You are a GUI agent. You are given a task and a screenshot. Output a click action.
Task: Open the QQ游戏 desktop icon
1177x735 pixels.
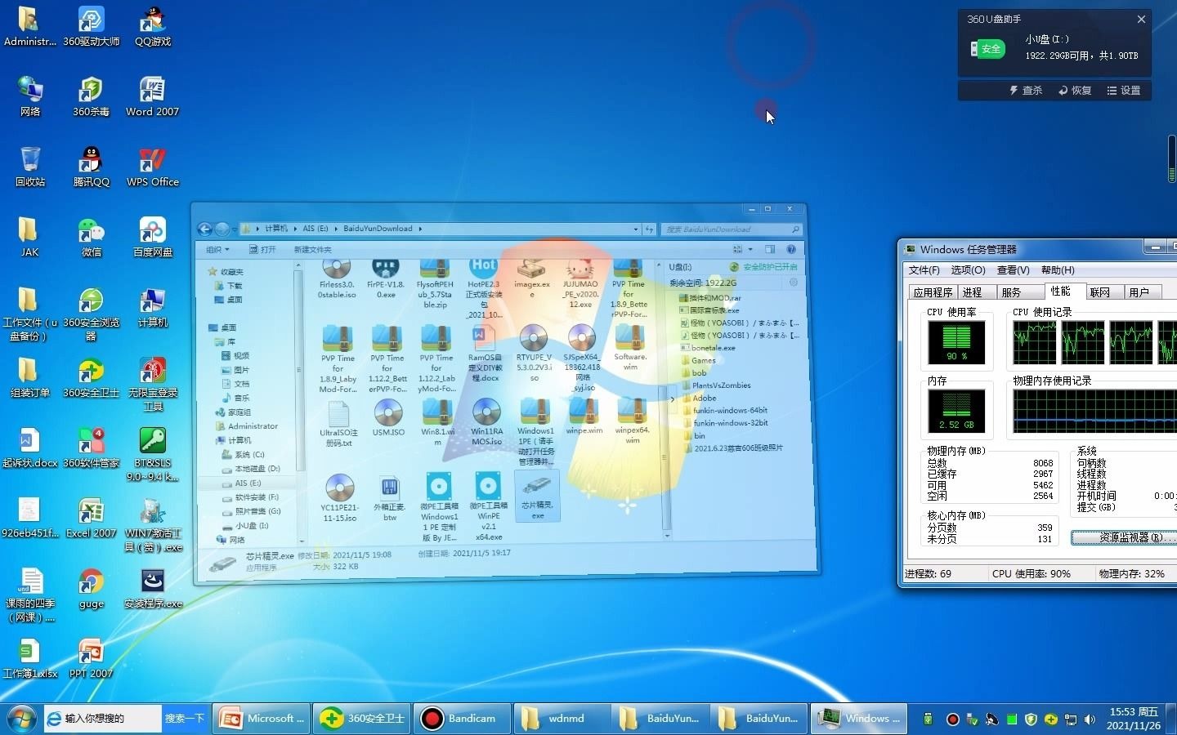pyautogui.click(x=153, y=27)
